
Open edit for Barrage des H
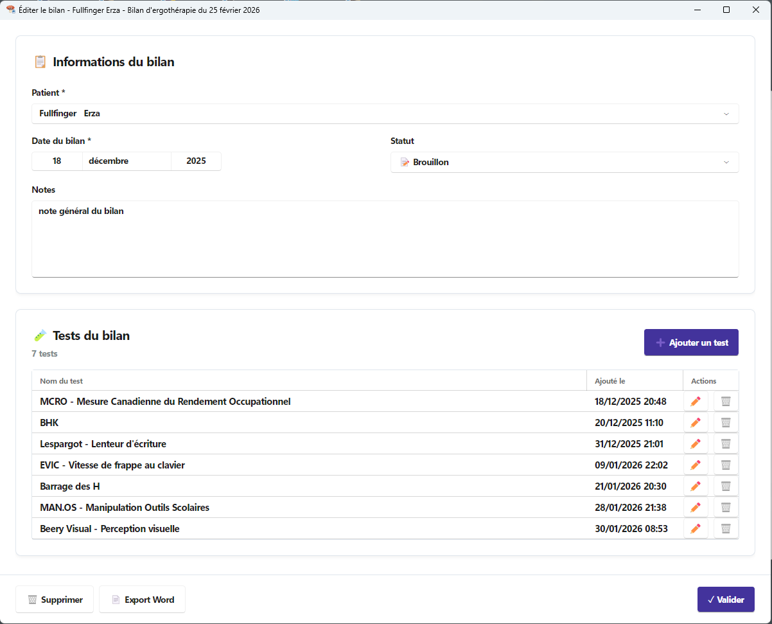(696, 486)
